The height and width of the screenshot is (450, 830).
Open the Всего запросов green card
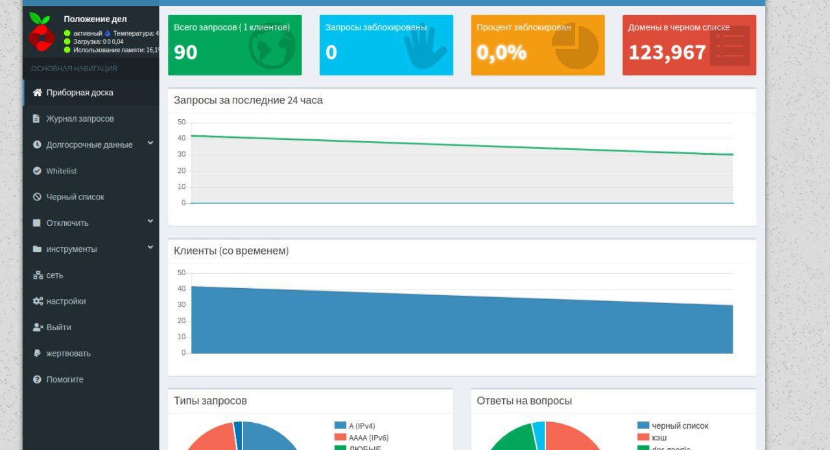pyautogui.click(x=235, y=45)
